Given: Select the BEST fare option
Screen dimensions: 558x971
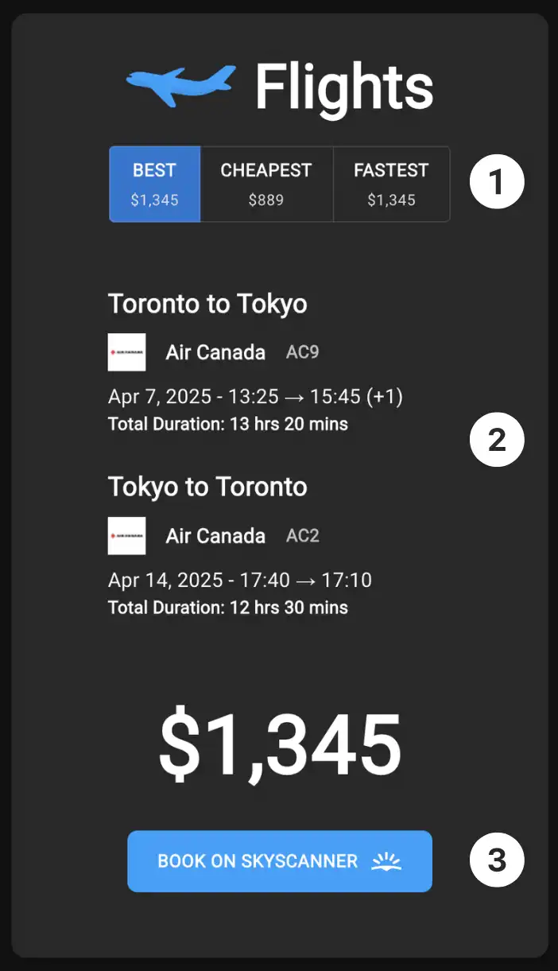Looking at the screenshot, I should point(154,184).
